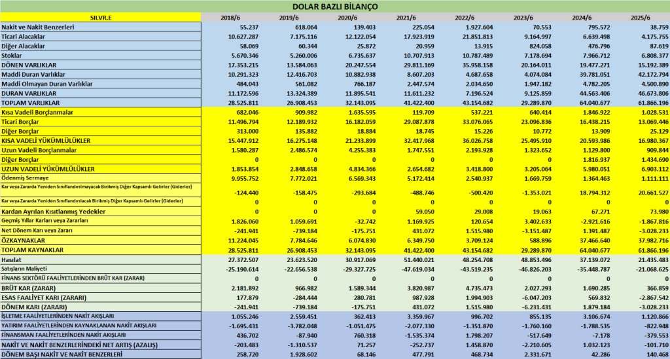The width and height of the screenshot is (670, 359).
Task: Click the trade payables value 33.076.065
Action: click(476, 121)
